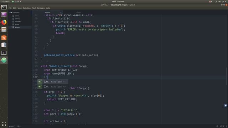
Task: Click the purple app icon in dock
Action: coord(4,15)
